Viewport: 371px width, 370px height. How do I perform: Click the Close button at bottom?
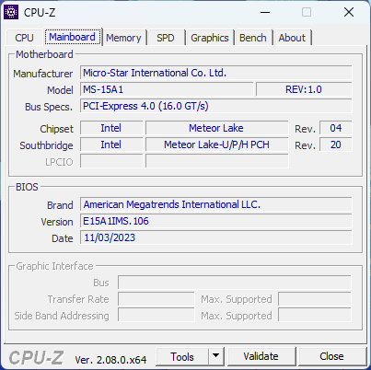pos(331,356)
